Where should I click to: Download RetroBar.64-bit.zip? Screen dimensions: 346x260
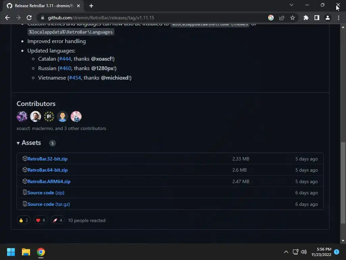point(48,170)
